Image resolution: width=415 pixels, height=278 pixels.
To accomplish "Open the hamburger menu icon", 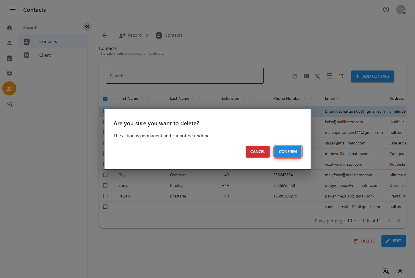I will click(x=13, y=9).
